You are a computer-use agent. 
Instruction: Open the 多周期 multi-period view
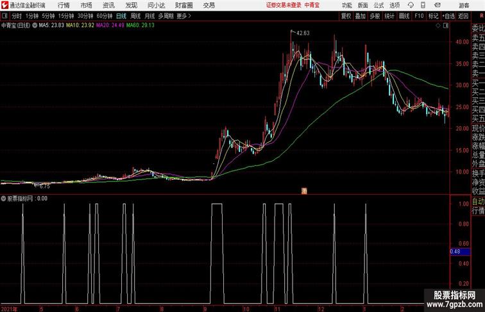coord(166,16)
